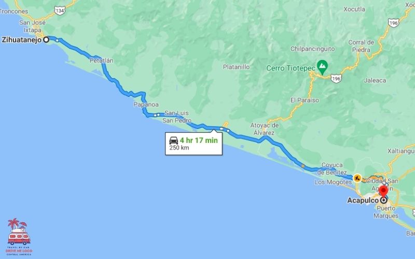Click the car icon in route info box
The height and width of the screenshot is (259, 415).
[174, 140]
